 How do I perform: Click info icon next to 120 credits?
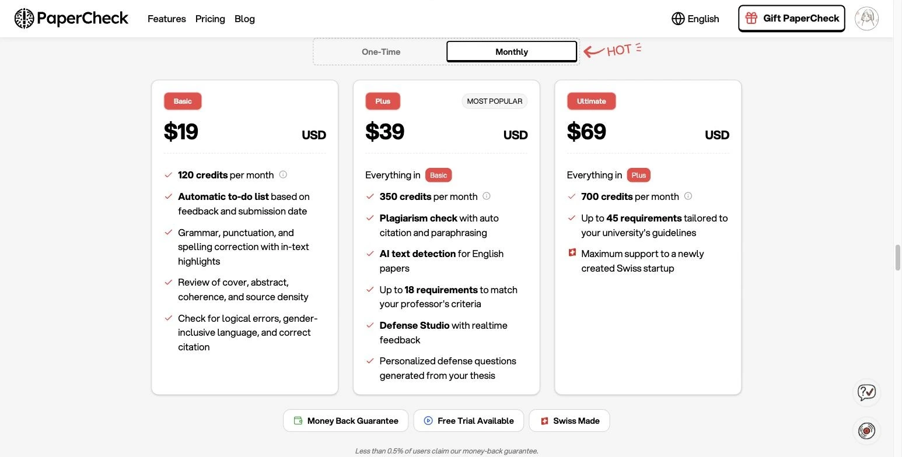(x=283, y=174)
